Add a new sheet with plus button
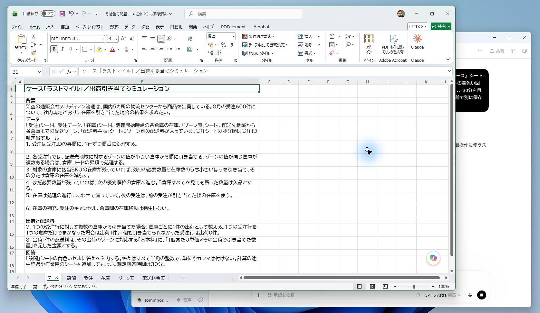Screen dimensions: 540x313 coord(184,278)
